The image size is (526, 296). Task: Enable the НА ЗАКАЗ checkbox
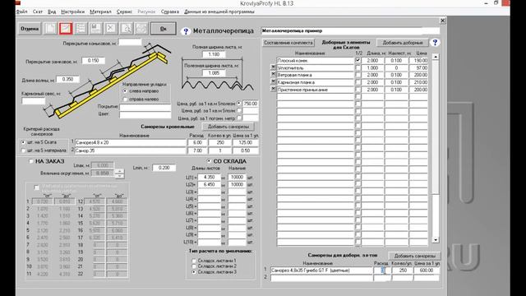point(31,161)
